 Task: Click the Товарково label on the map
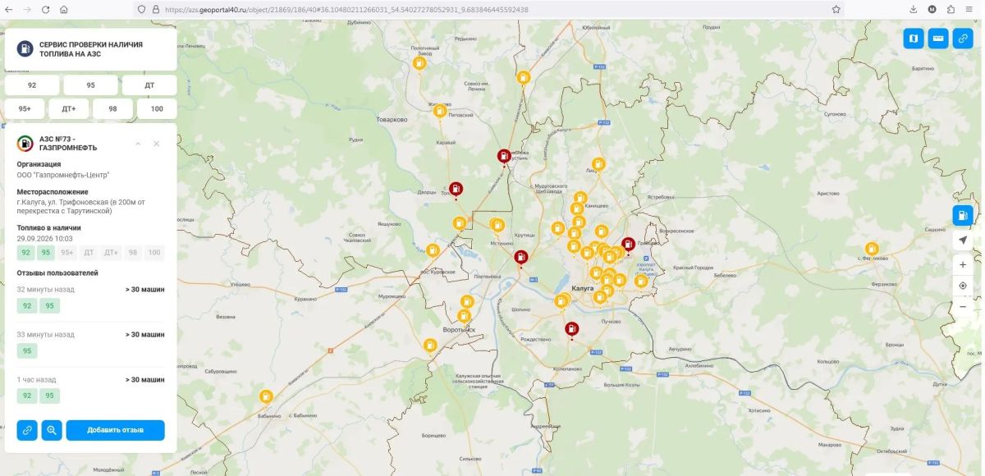[x=392, y=120]
